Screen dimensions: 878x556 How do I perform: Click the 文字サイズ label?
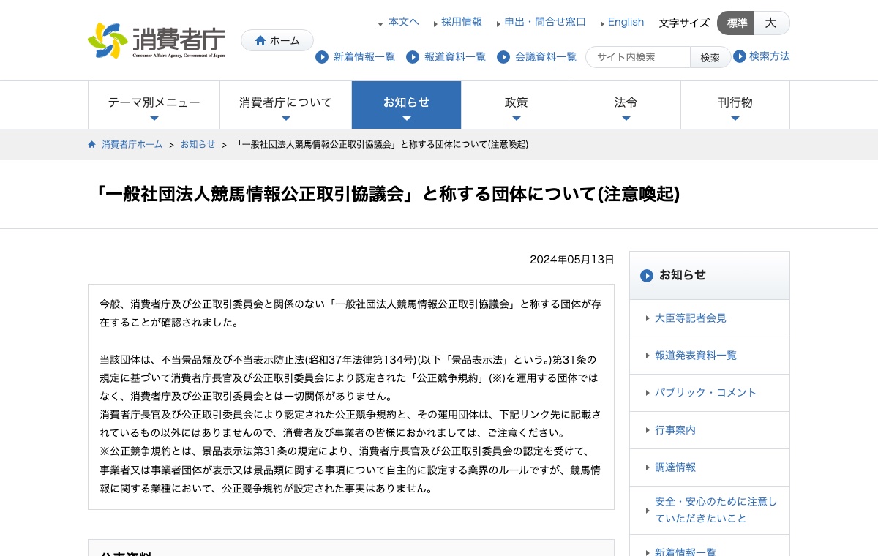[x=684, y=23]
